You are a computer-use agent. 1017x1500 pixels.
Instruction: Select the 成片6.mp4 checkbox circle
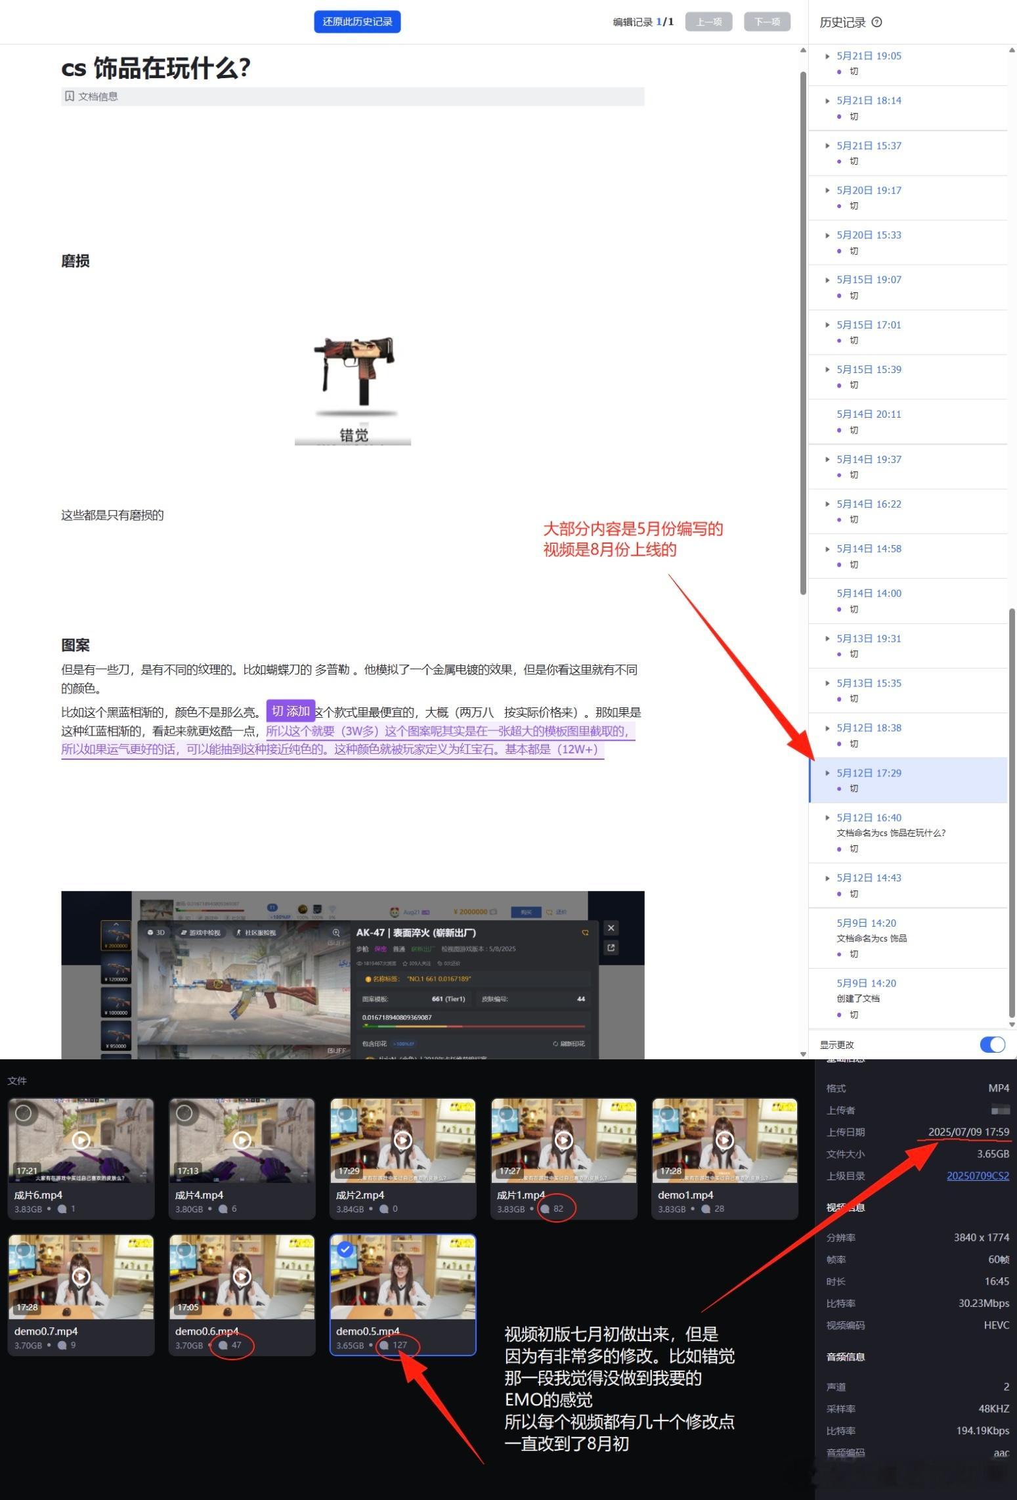click(x=24, y=1113)
